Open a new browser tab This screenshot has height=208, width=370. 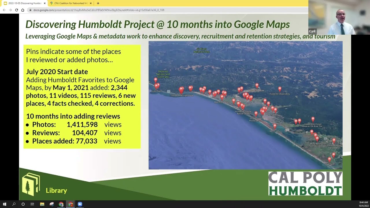[x=98, y=3]
